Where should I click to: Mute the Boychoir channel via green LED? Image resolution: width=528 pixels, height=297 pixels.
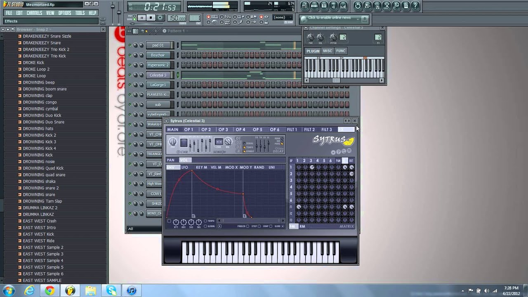coord(130,55)
